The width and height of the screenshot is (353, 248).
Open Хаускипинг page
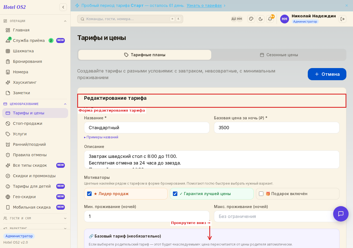click(35, 82)
